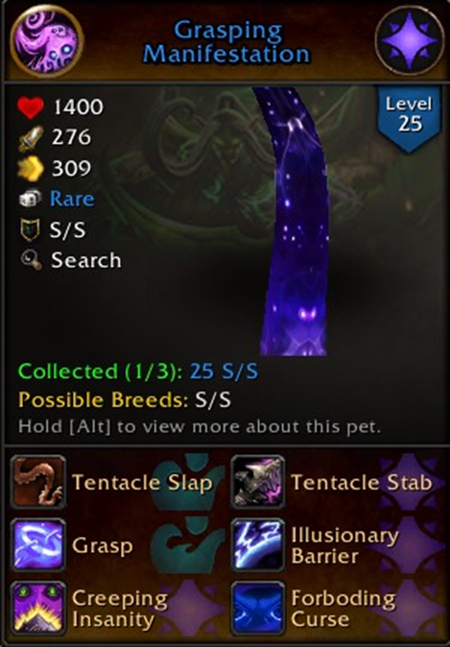Choose the Illusionary Barrier ability icon

point(258,544)
